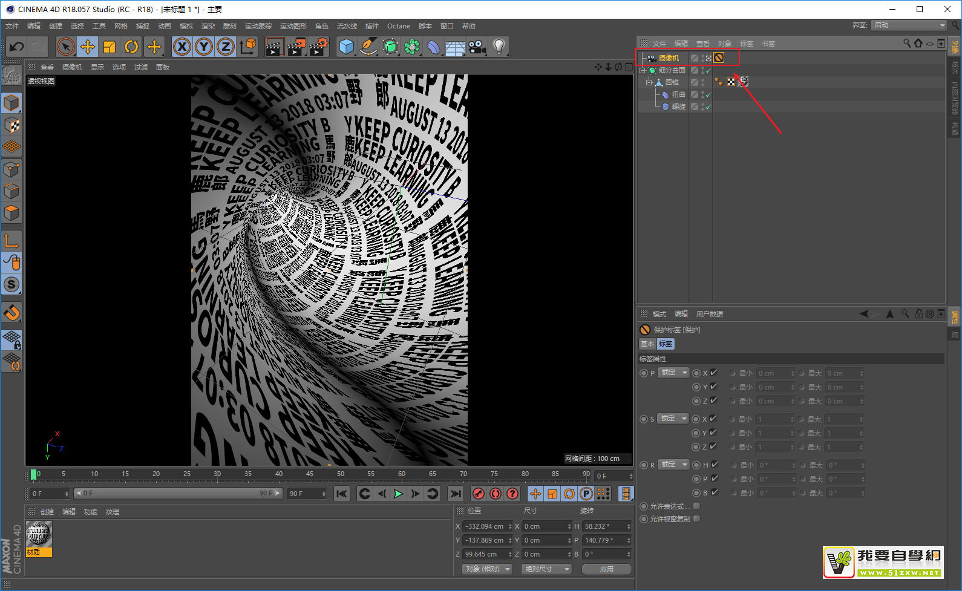Click frame 45 on timeline ruler
The width and height of the screenshot is (962, 591).
point(309,474)
